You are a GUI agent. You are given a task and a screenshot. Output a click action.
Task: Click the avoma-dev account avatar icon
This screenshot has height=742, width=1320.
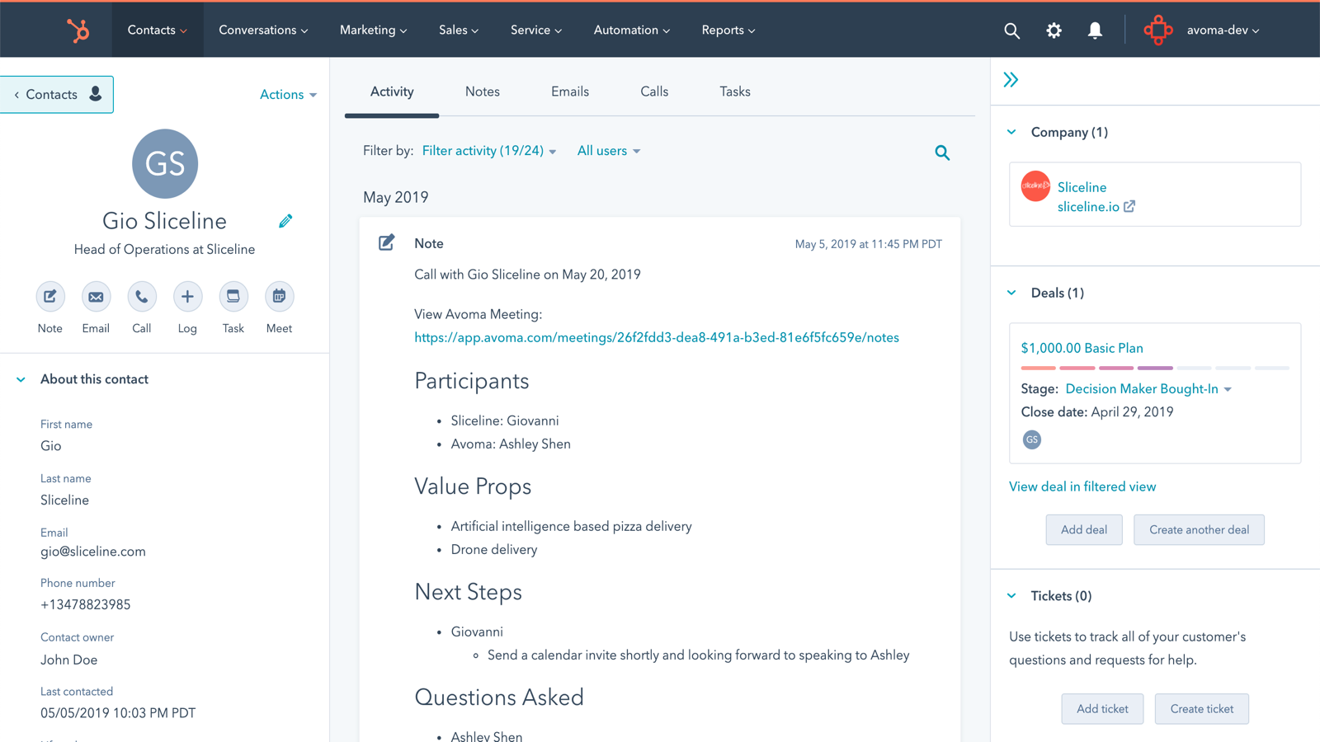pos(1158,31)
